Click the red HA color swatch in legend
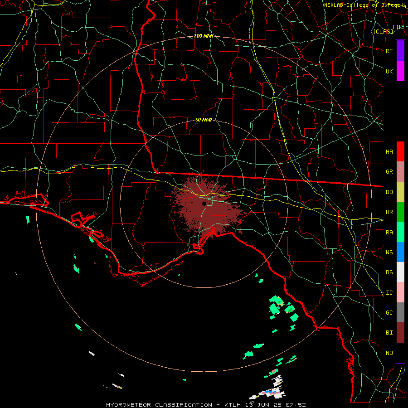Image resolution: width=408 pixels, height=408 pixels. click(x=400, y=151)
